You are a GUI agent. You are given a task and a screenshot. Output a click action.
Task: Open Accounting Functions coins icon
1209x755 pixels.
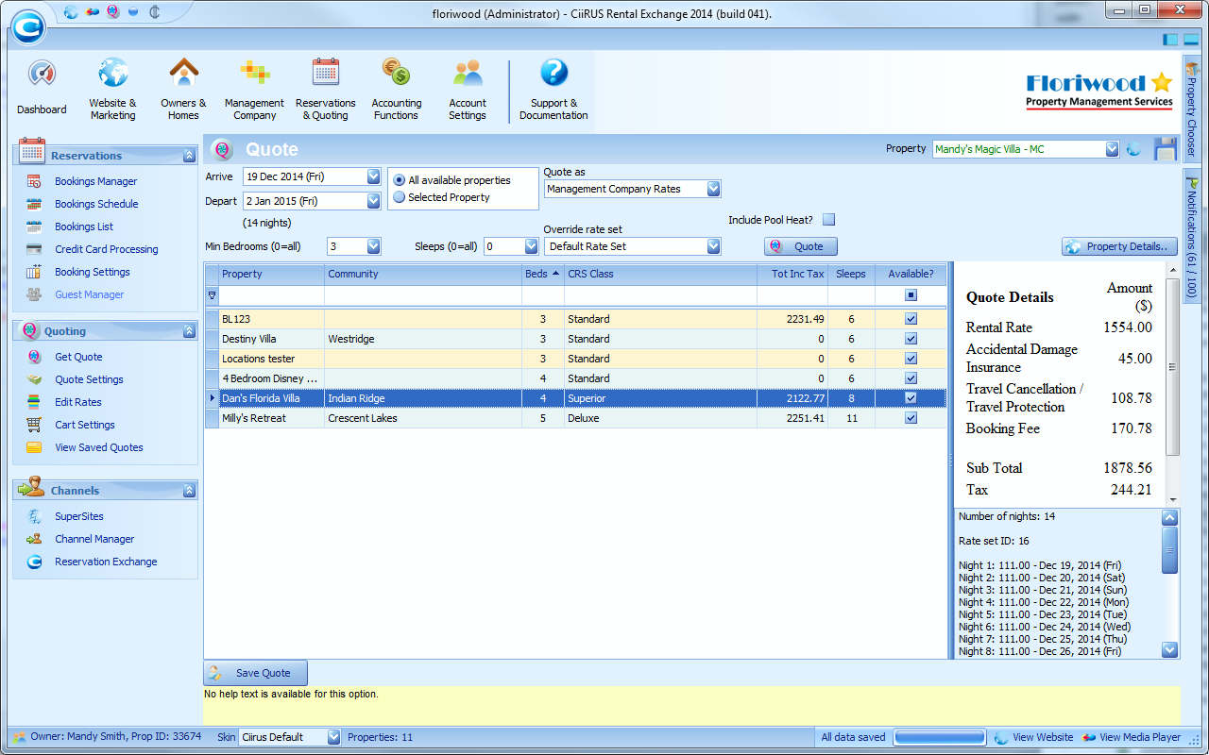click(396, 73)
